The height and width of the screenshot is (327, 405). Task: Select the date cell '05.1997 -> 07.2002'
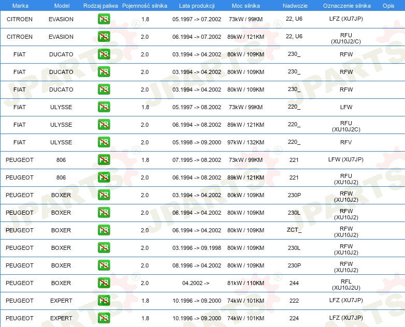197,19
